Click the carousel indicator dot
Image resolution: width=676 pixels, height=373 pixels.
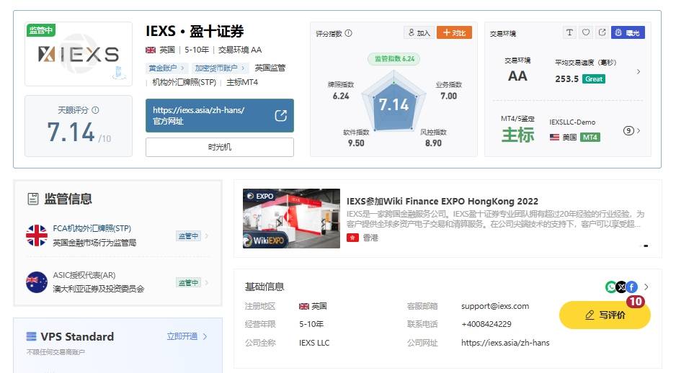point(646,246)
